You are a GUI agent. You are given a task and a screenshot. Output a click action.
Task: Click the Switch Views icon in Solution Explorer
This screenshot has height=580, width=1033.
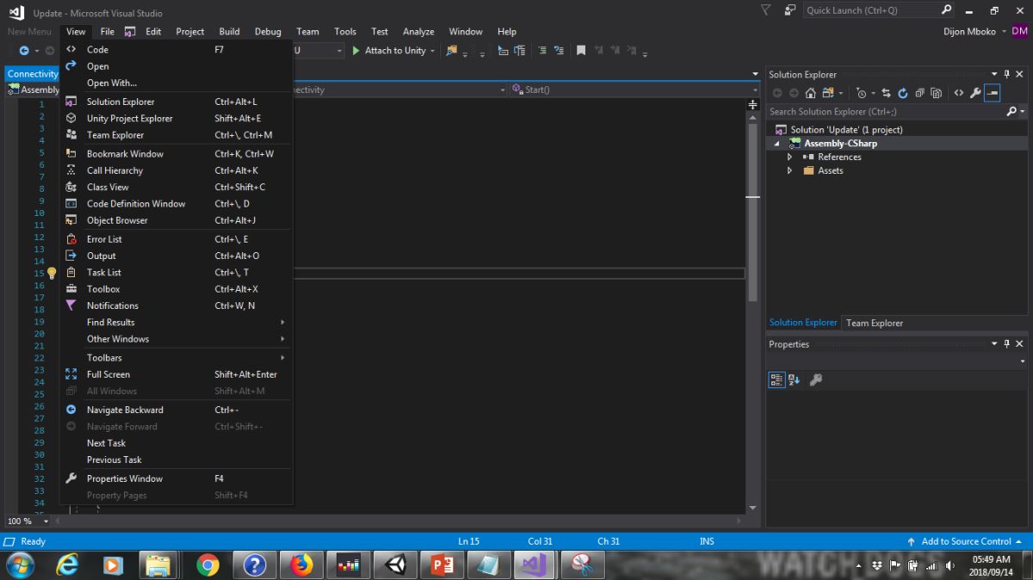coord(830,93)
